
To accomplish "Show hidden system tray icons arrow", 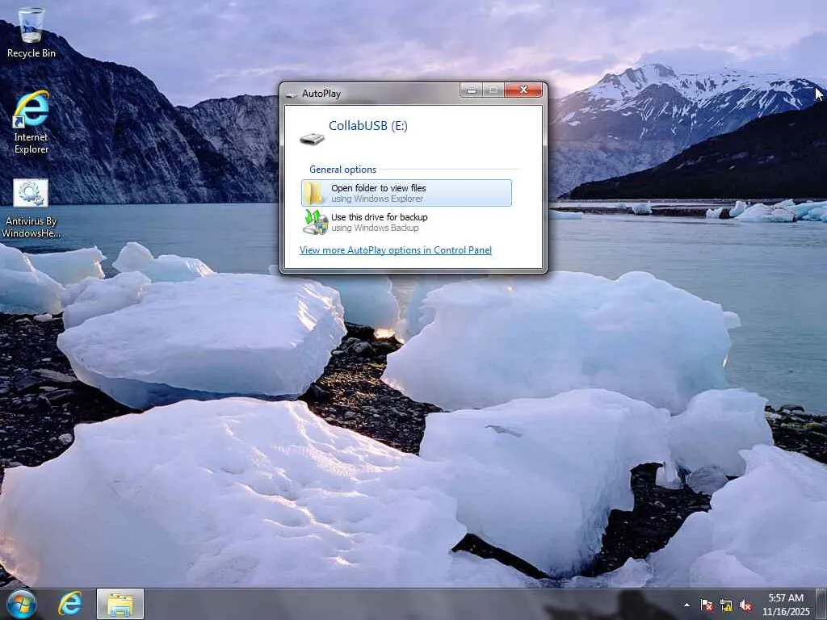I will (x=686, y=605).
